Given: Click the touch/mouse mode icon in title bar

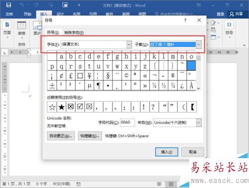Looking at the screenshot, I should [x=65, y=5].
